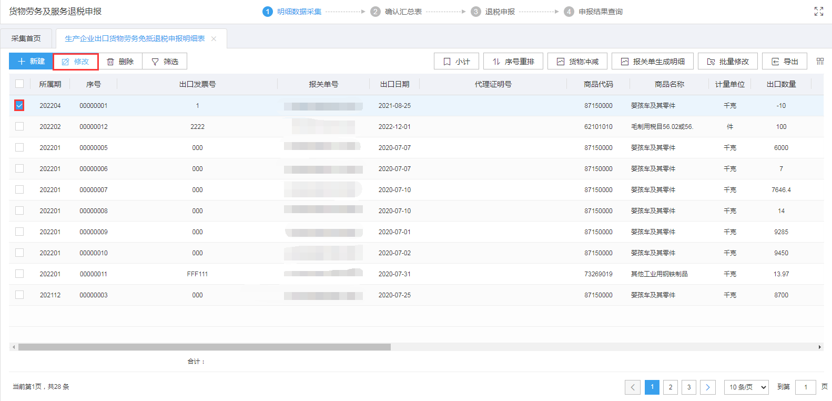832x401 pixels.
Task: Click invoice number 2222 cell
Action: (x=198, y=127)
